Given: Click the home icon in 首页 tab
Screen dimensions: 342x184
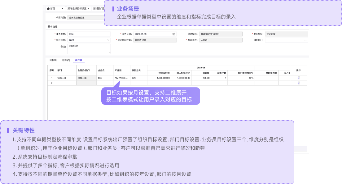Looking at the screenshot, I should 48,9.
